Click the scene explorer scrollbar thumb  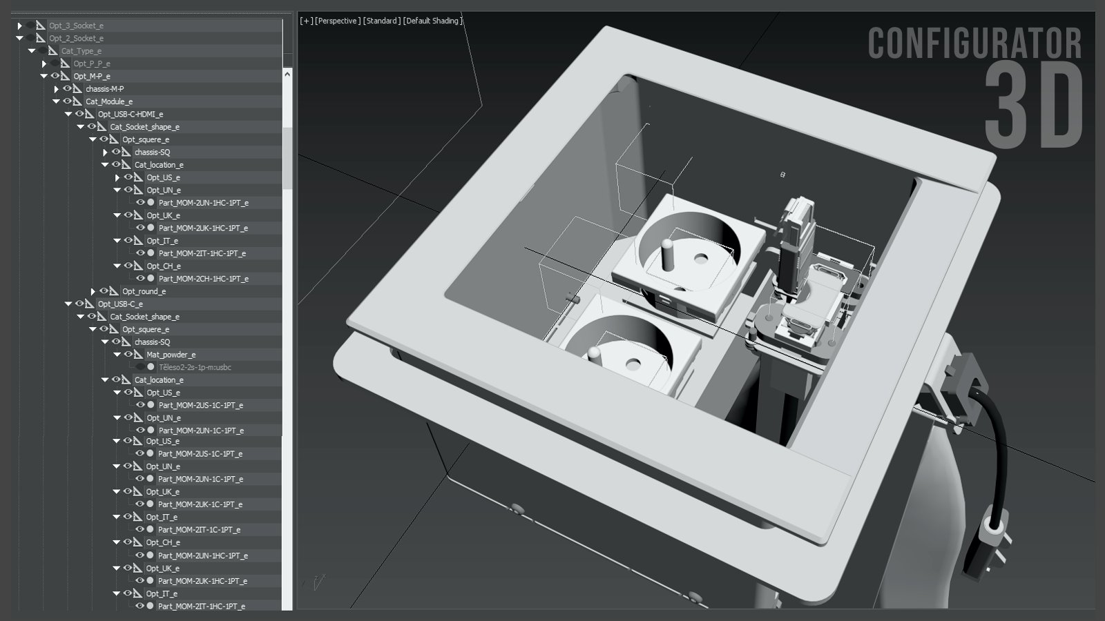coord(287,157)
